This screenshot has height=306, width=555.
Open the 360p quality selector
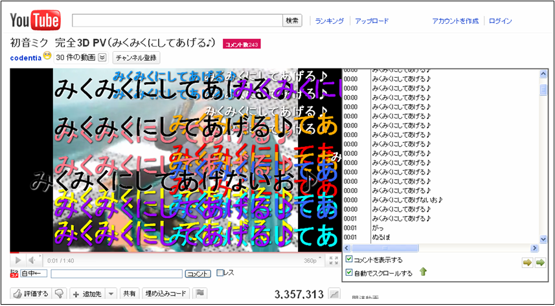pyautogui.click(x=313, y=261)
